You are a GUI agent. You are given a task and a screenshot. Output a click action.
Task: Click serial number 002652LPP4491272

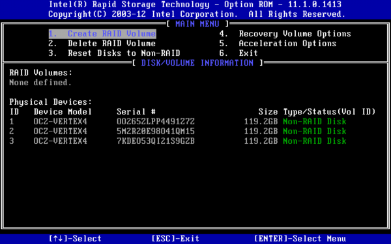[156, 122]
